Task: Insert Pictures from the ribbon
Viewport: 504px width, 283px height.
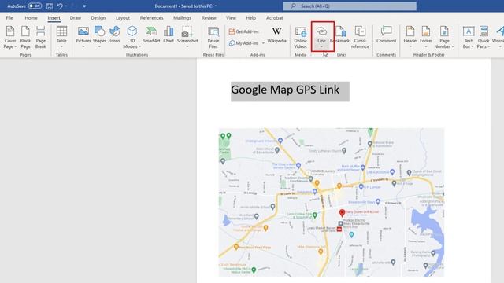Action: 83,37
